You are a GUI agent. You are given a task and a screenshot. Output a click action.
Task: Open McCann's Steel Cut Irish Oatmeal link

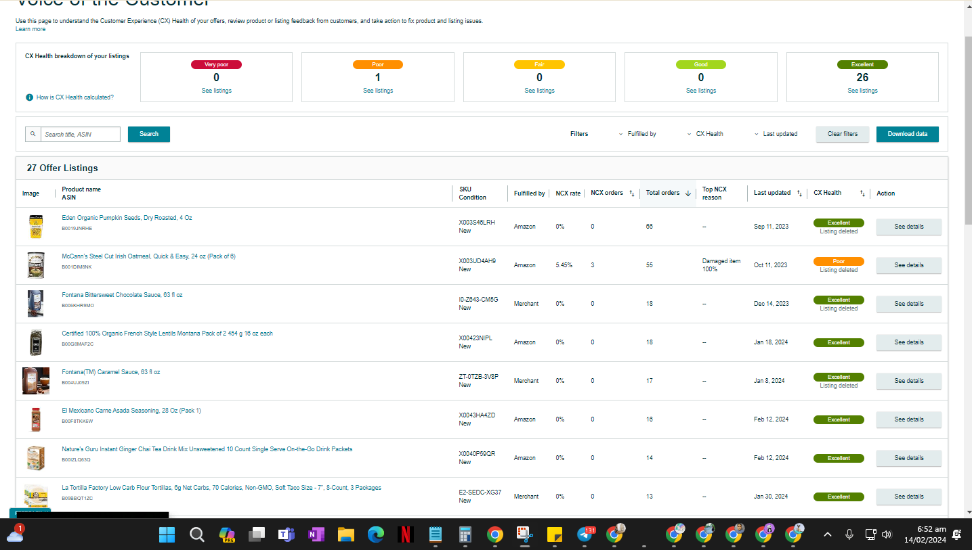pos(149,256)
